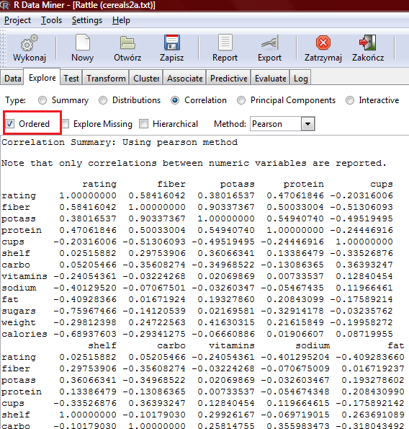Stop execution with the Zatrzymaj red icon
Viewport: 409px width, 429px height.
(x=323, y=43)
